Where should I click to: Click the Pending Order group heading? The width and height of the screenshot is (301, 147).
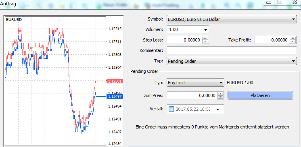coord(144,72)
